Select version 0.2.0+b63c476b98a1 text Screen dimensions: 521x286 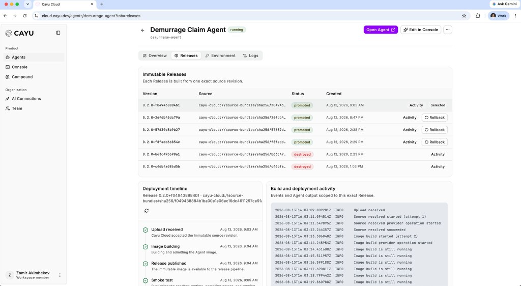coord(161,155)
